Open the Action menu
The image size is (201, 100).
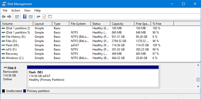click(x=16, y=10)
